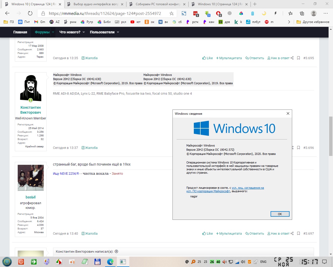
Task: Switch to the last 'Windows 10 | Страница 124' tab
Action: tap(220, 4)
